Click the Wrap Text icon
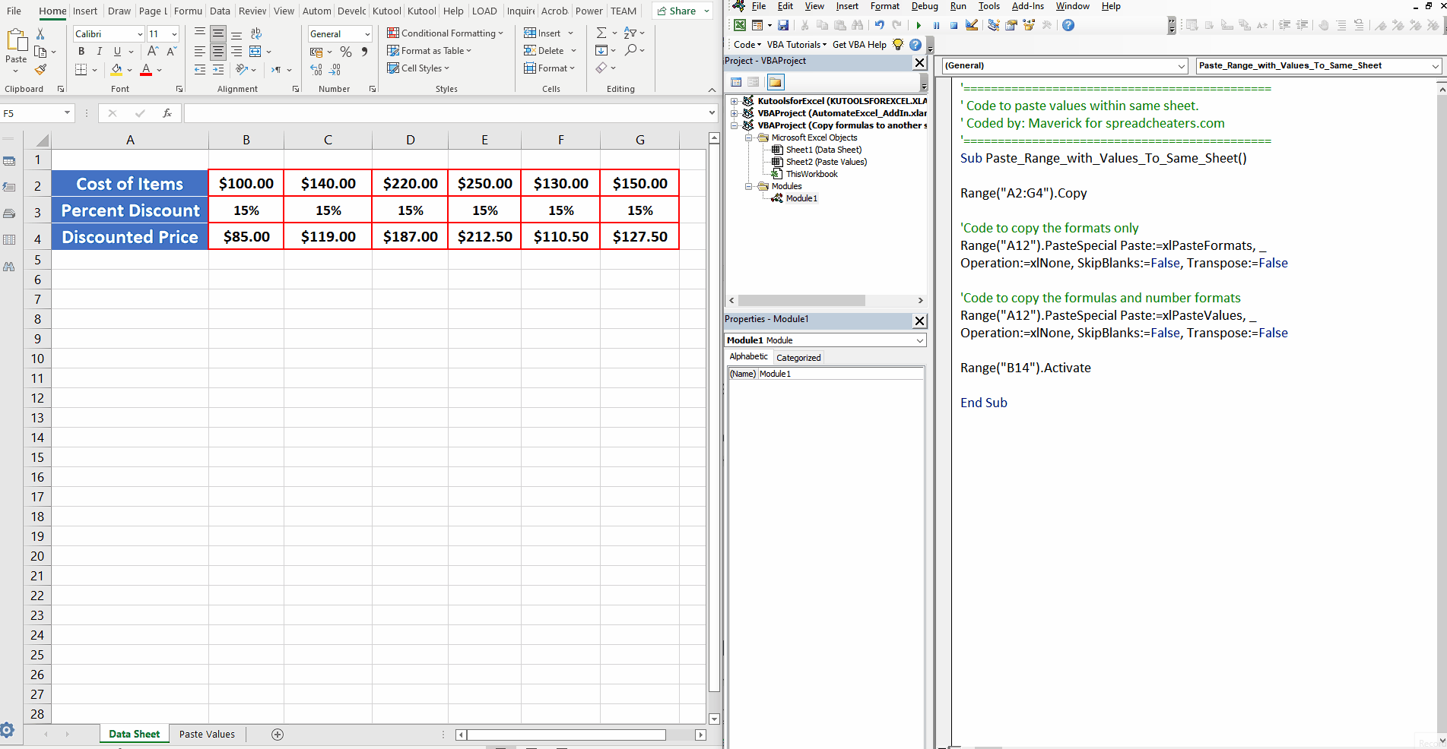Image resolution: width=1447 pixels, height=749 pixels. [256, 33]
